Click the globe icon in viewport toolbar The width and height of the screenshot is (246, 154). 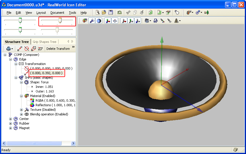pos(99,21)
